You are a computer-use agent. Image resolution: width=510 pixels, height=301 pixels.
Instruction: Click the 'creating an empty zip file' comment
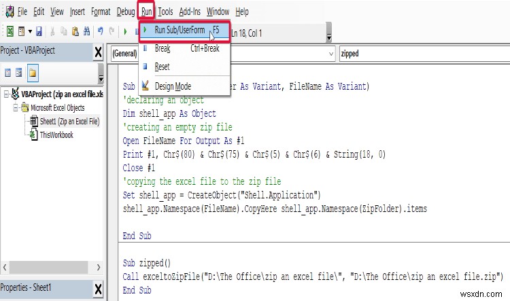point(177,127)
